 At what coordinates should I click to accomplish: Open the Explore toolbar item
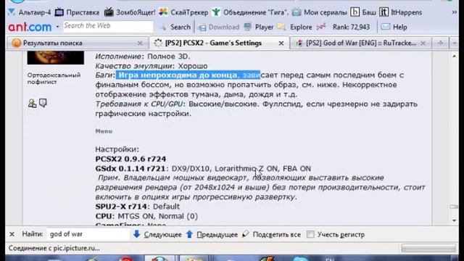pos(294,28)
